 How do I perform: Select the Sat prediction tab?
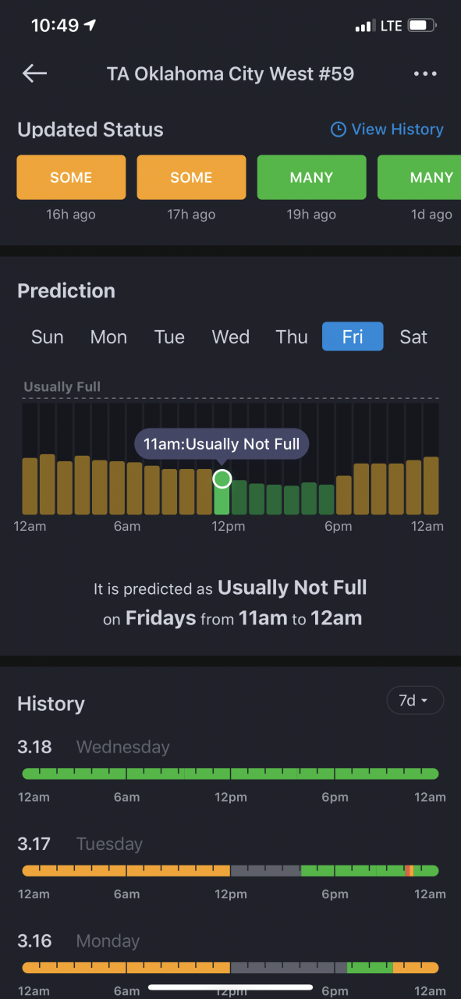(x=413, y=337)
